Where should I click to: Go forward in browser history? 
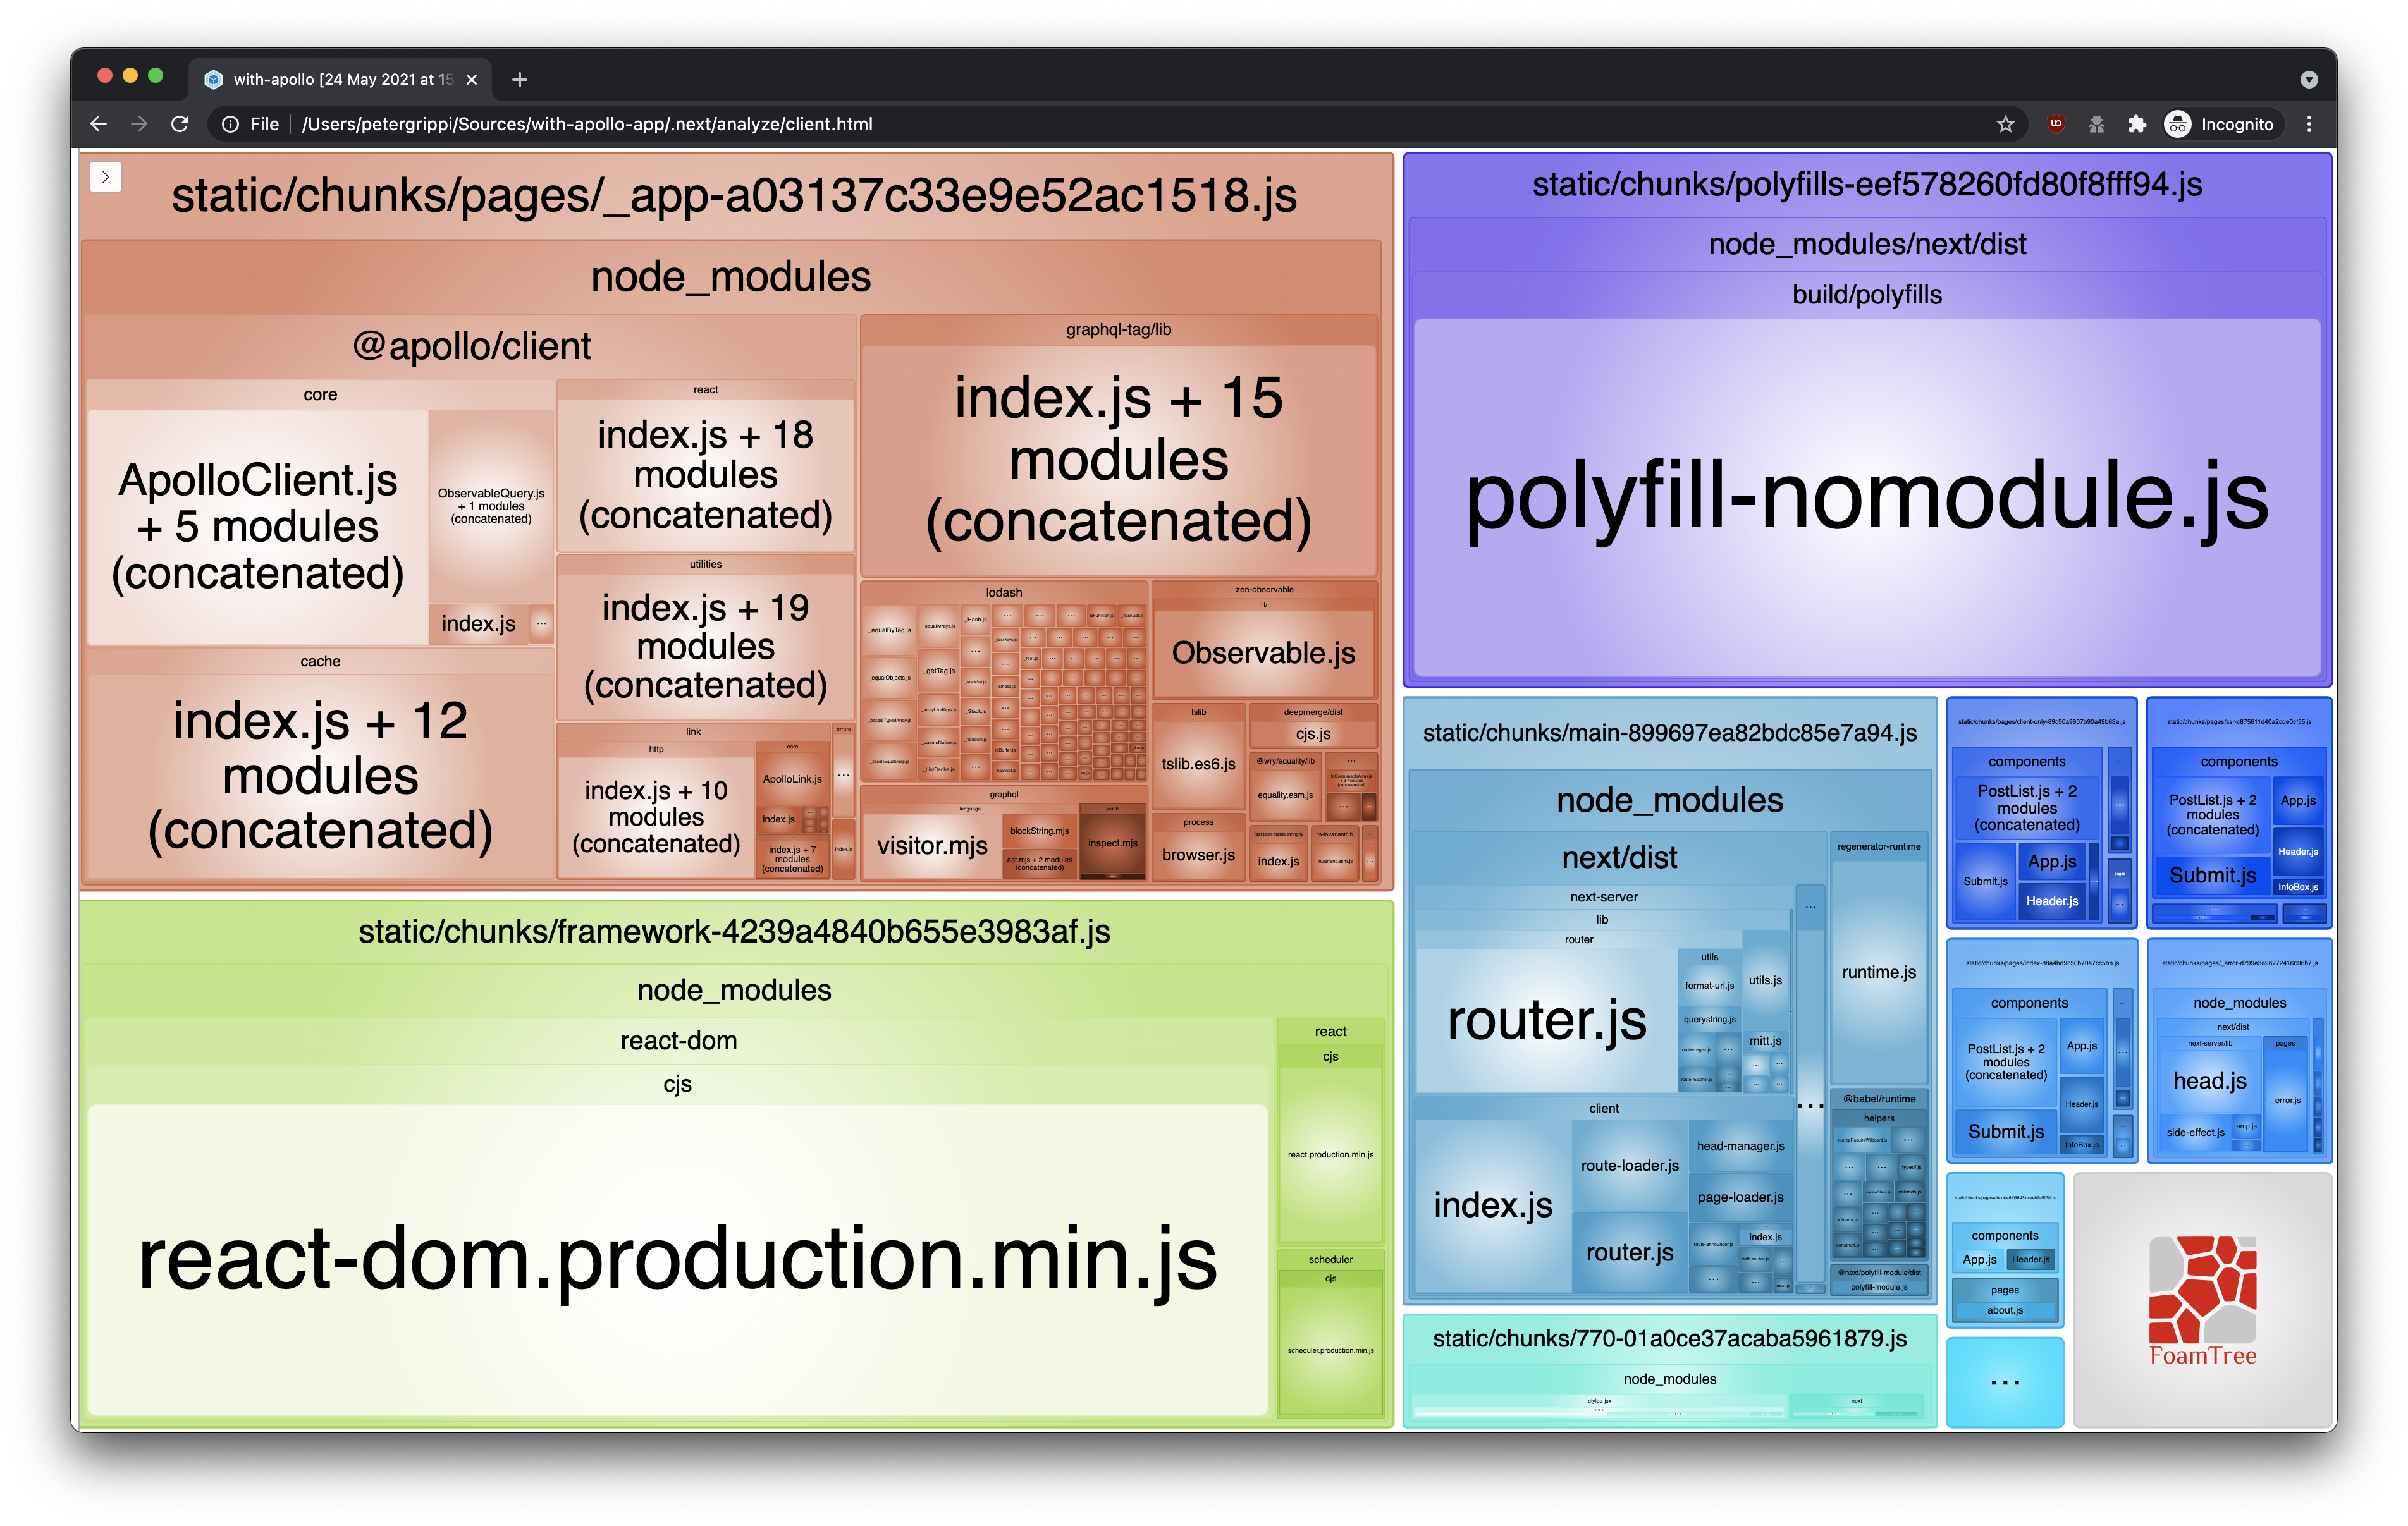point(139,124)
